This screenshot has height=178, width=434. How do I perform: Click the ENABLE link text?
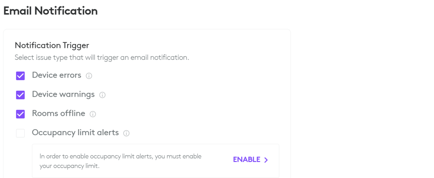[246, 160]
